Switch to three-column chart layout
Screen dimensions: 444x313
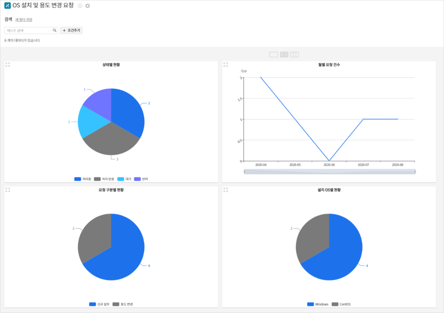(294, 54)
